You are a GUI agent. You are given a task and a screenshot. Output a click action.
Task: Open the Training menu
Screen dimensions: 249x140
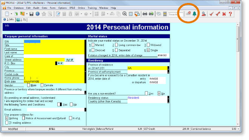pos(92,8)
